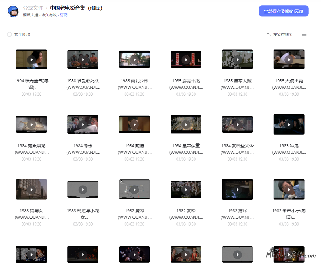Play the 1982.搏尽 video
The height and width of the screenshot is (265, 321).
[x=238, y=190]
